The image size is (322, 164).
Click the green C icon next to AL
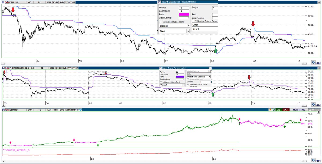click(274, 110)
